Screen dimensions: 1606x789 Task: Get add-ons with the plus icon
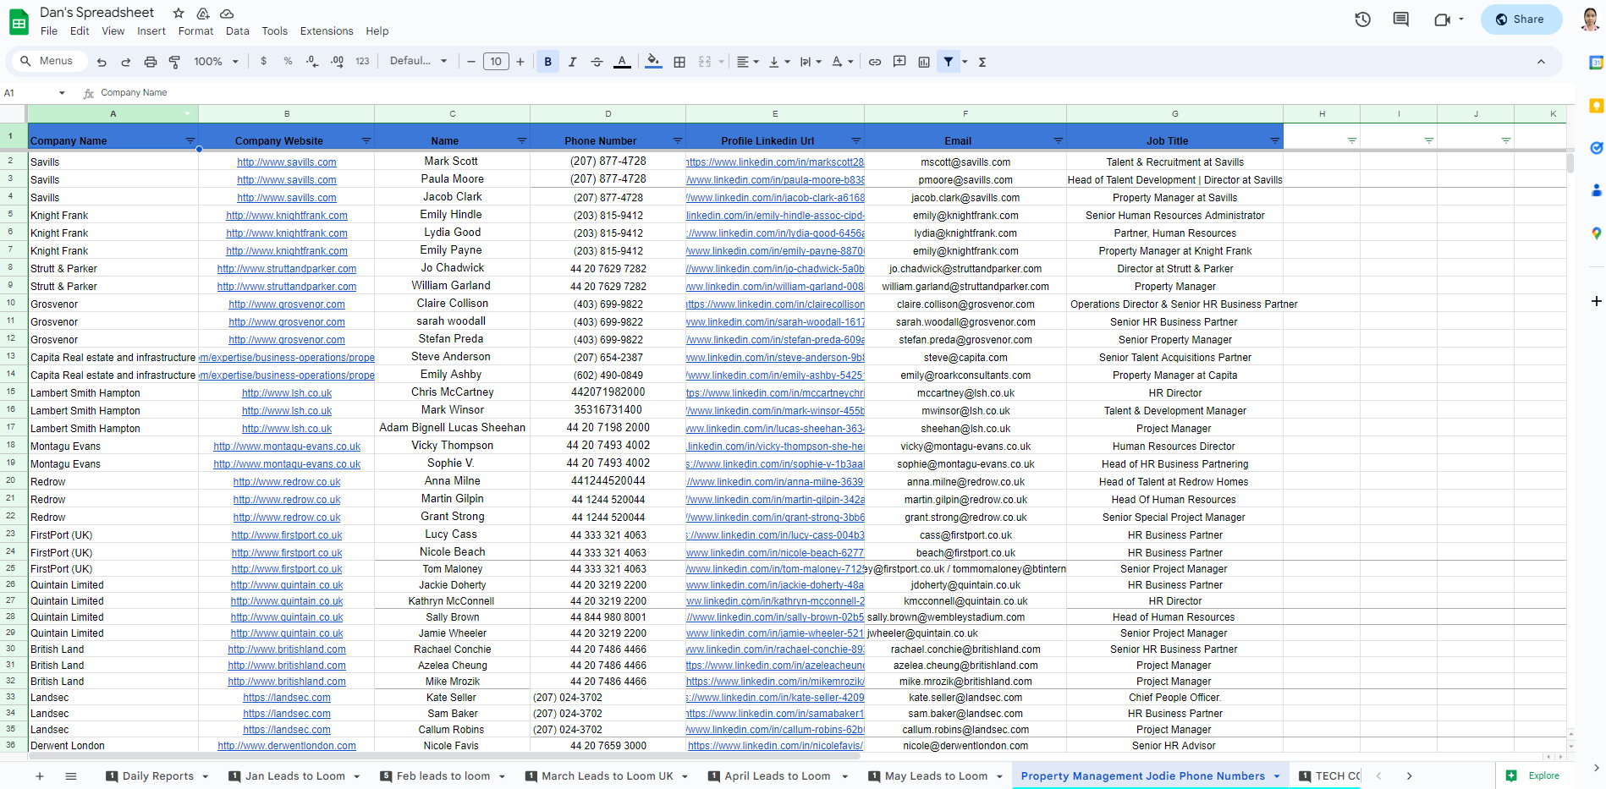coord(1596,301)
